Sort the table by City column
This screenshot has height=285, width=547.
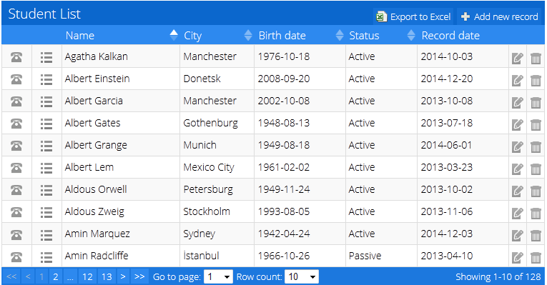pos(192,36)
